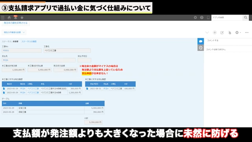The width and height of the screenshot is (252, 142).
Task: Open the P0001 工事No link
Action: tap(6, 50)
